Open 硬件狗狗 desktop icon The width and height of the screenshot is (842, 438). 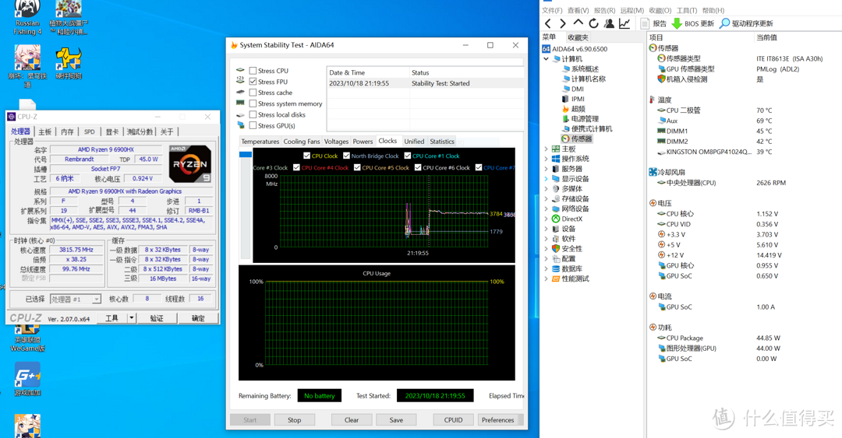tap(69, 64)
